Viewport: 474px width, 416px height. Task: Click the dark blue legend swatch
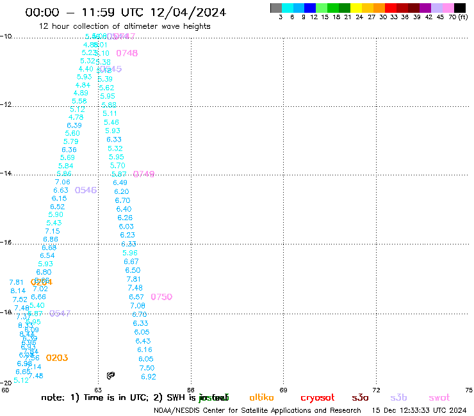310,8
